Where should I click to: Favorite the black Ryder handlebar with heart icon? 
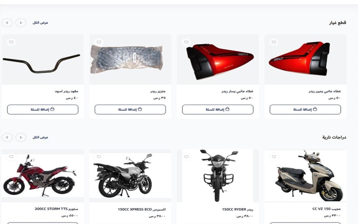pyautogui.click(x=11, y=42)
